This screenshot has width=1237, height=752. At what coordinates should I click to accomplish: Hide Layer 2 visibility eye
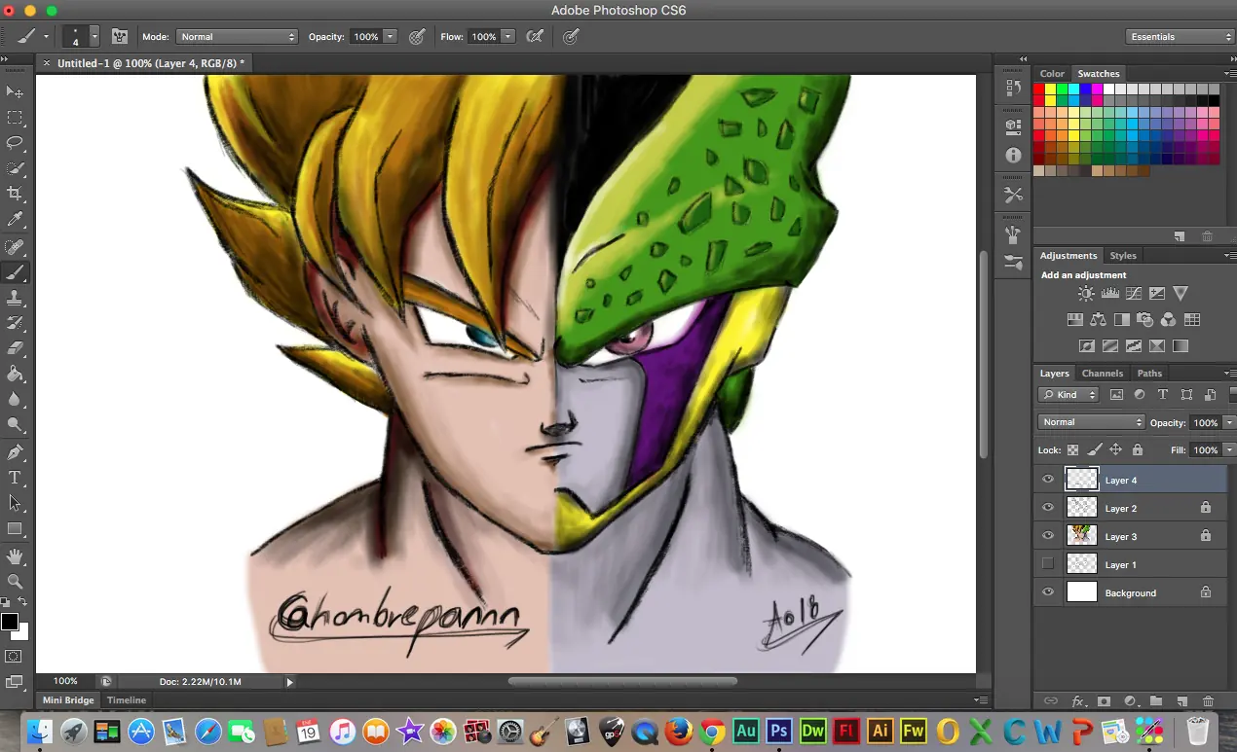point(1048,508)
